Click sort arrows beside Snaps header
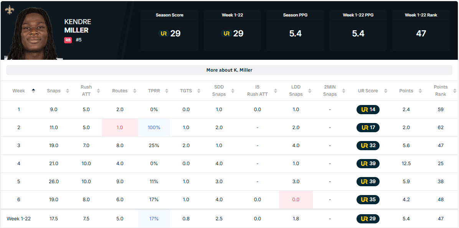Screen dimensions: 459x228 click(68, 91)
